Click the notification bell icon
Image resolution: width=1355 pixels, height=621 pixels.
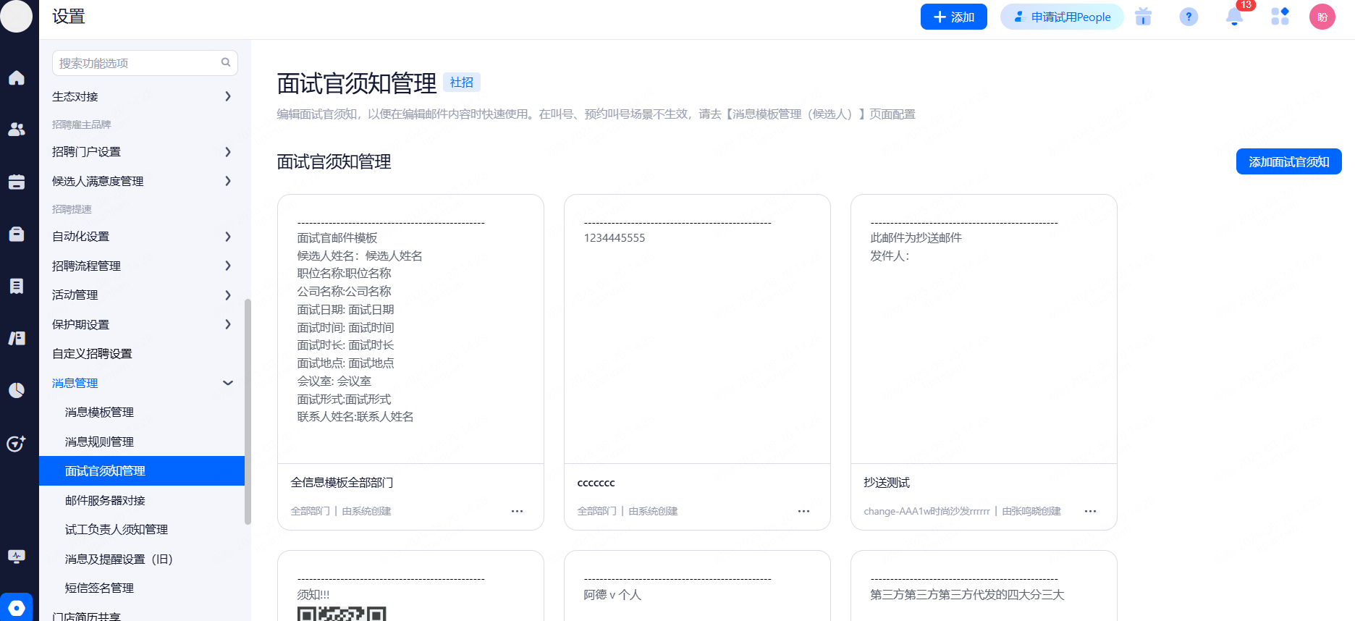tap(1234, 17)
